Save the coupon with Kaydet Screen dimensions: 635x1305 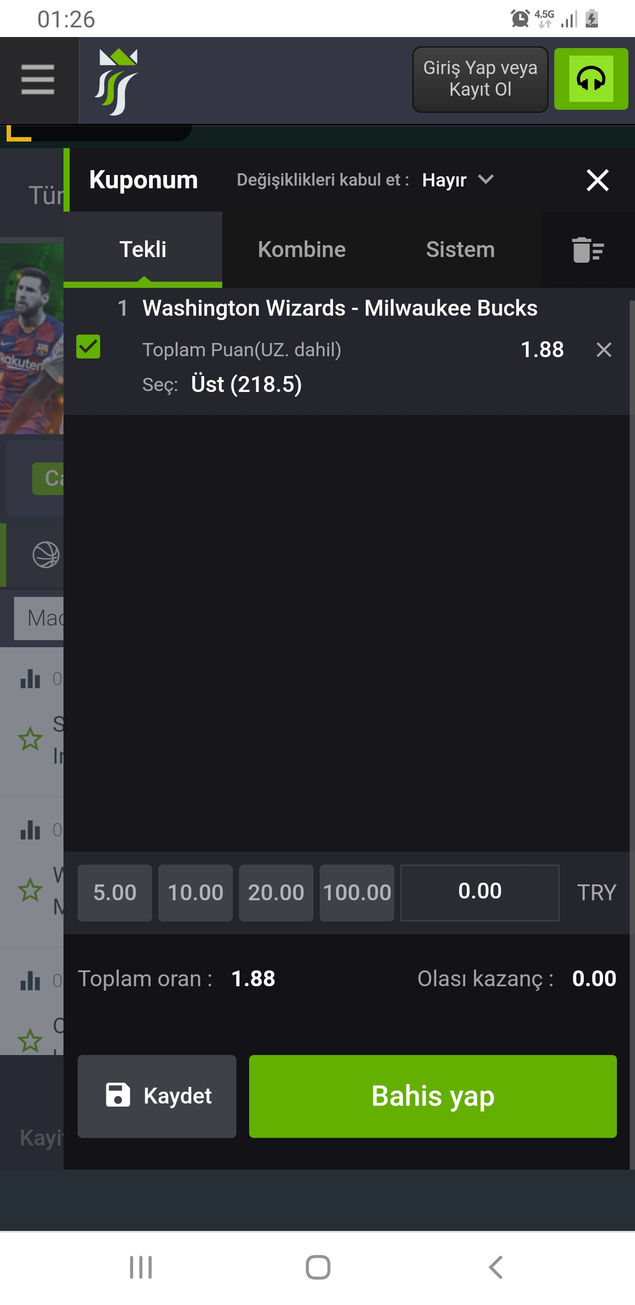(157, 1096)
